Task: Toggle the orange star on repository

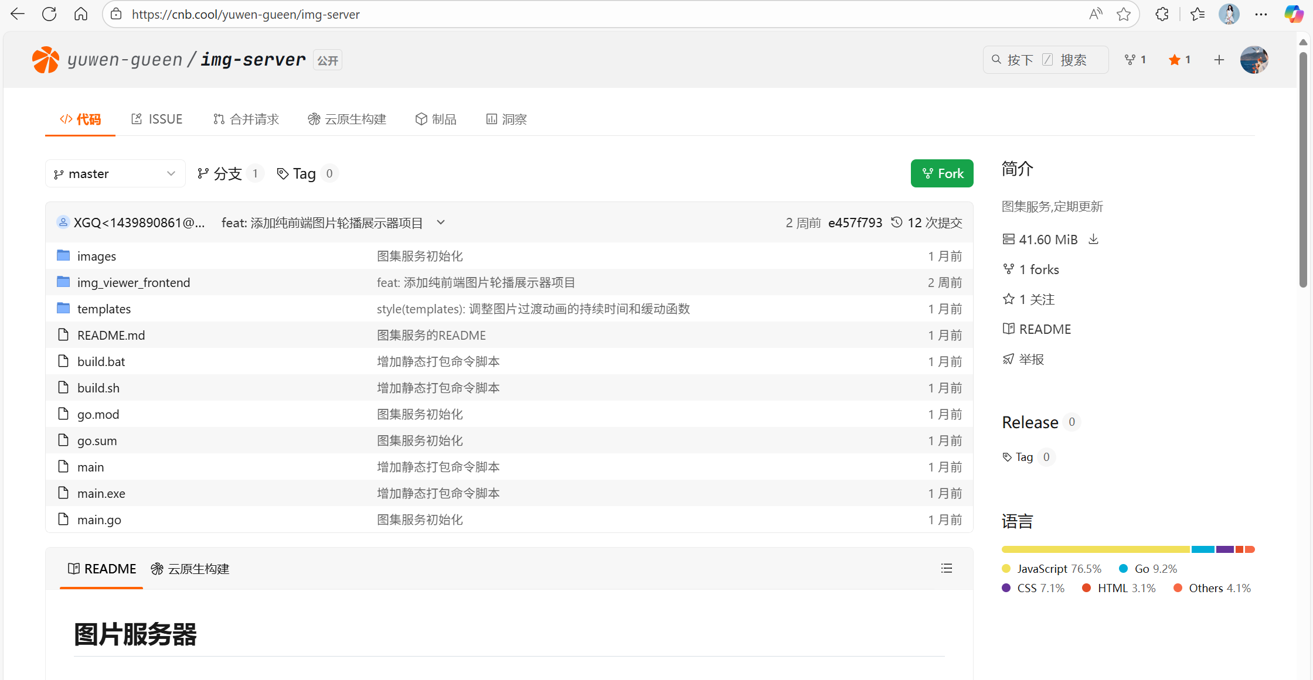Action: click(x=1175, y=60)
